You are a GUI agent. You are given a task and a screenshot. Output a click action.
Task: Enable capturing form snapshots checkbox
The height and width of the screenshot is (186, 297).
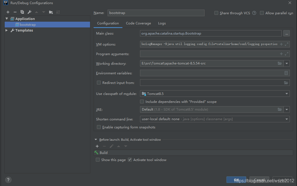pyautogui.click(x=99, y=127)
